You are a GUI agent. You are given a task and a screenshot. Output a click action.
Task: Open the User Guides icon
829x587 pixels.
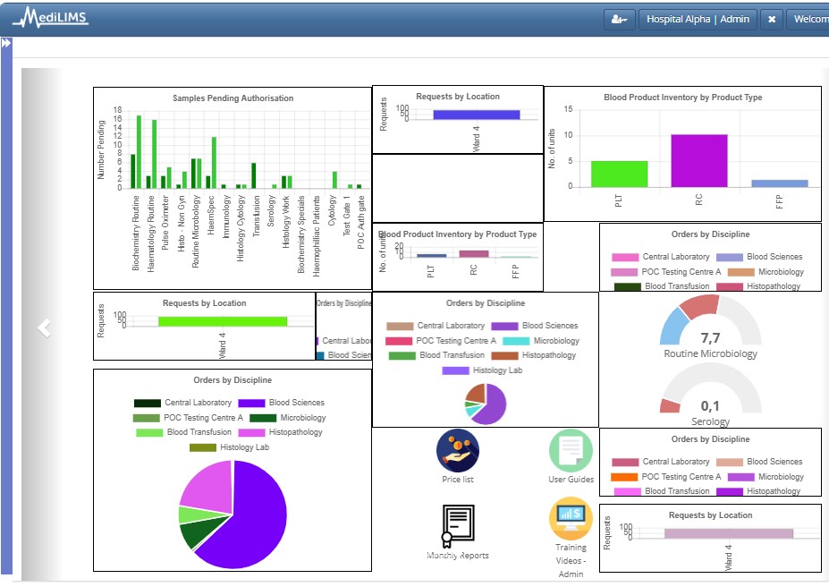(x=571, y=451)
